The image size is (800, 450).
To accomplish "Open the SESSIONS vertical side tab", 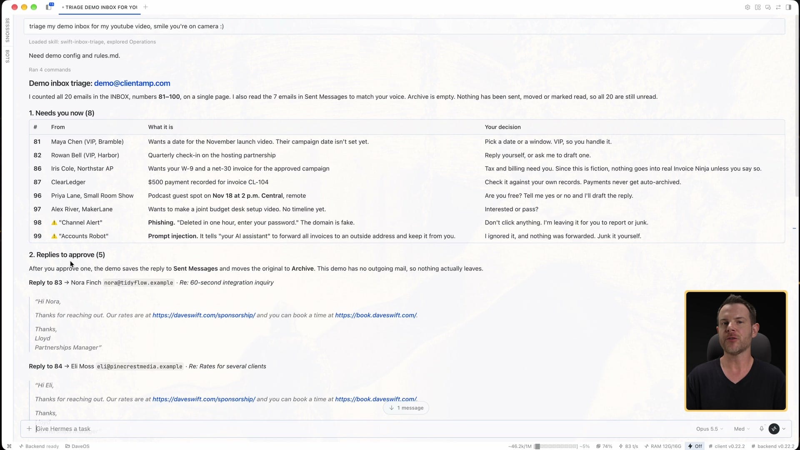I will tap(7, 30).
